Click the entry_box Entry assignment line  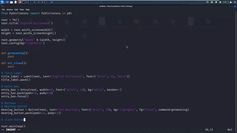pyautogui.click(x=61, y=90)
